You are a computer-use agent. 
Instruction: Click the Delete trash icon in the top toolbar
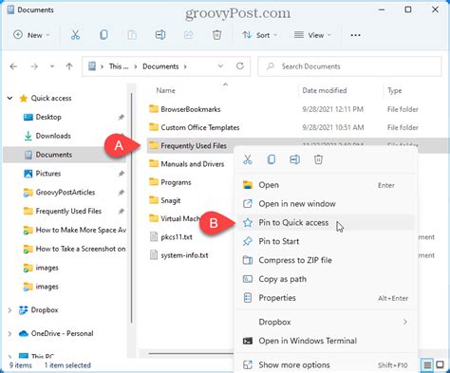click(x=216, y=35)
